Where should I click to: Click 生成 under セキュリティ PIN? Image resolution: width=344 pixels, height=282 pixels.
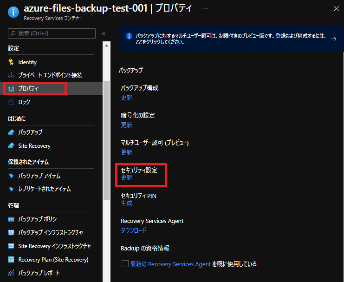point(126,203)
